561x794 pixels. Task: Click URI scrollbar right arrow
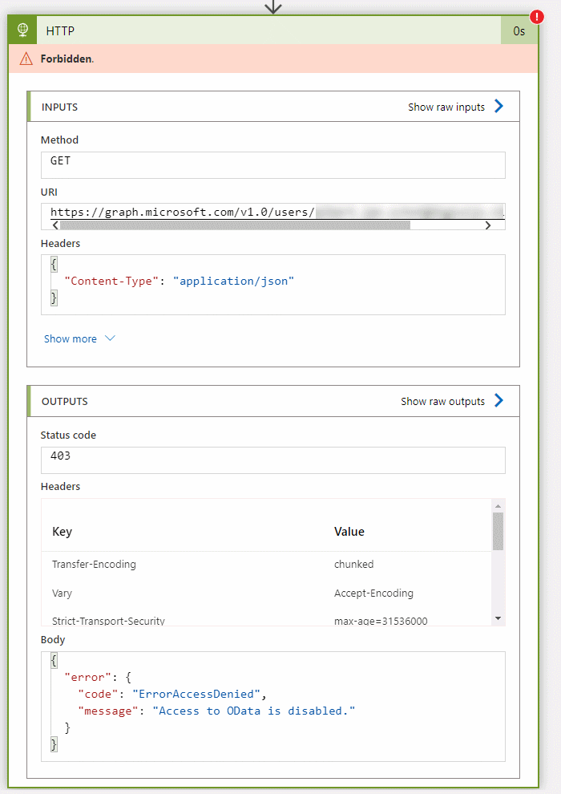[487, 225]
